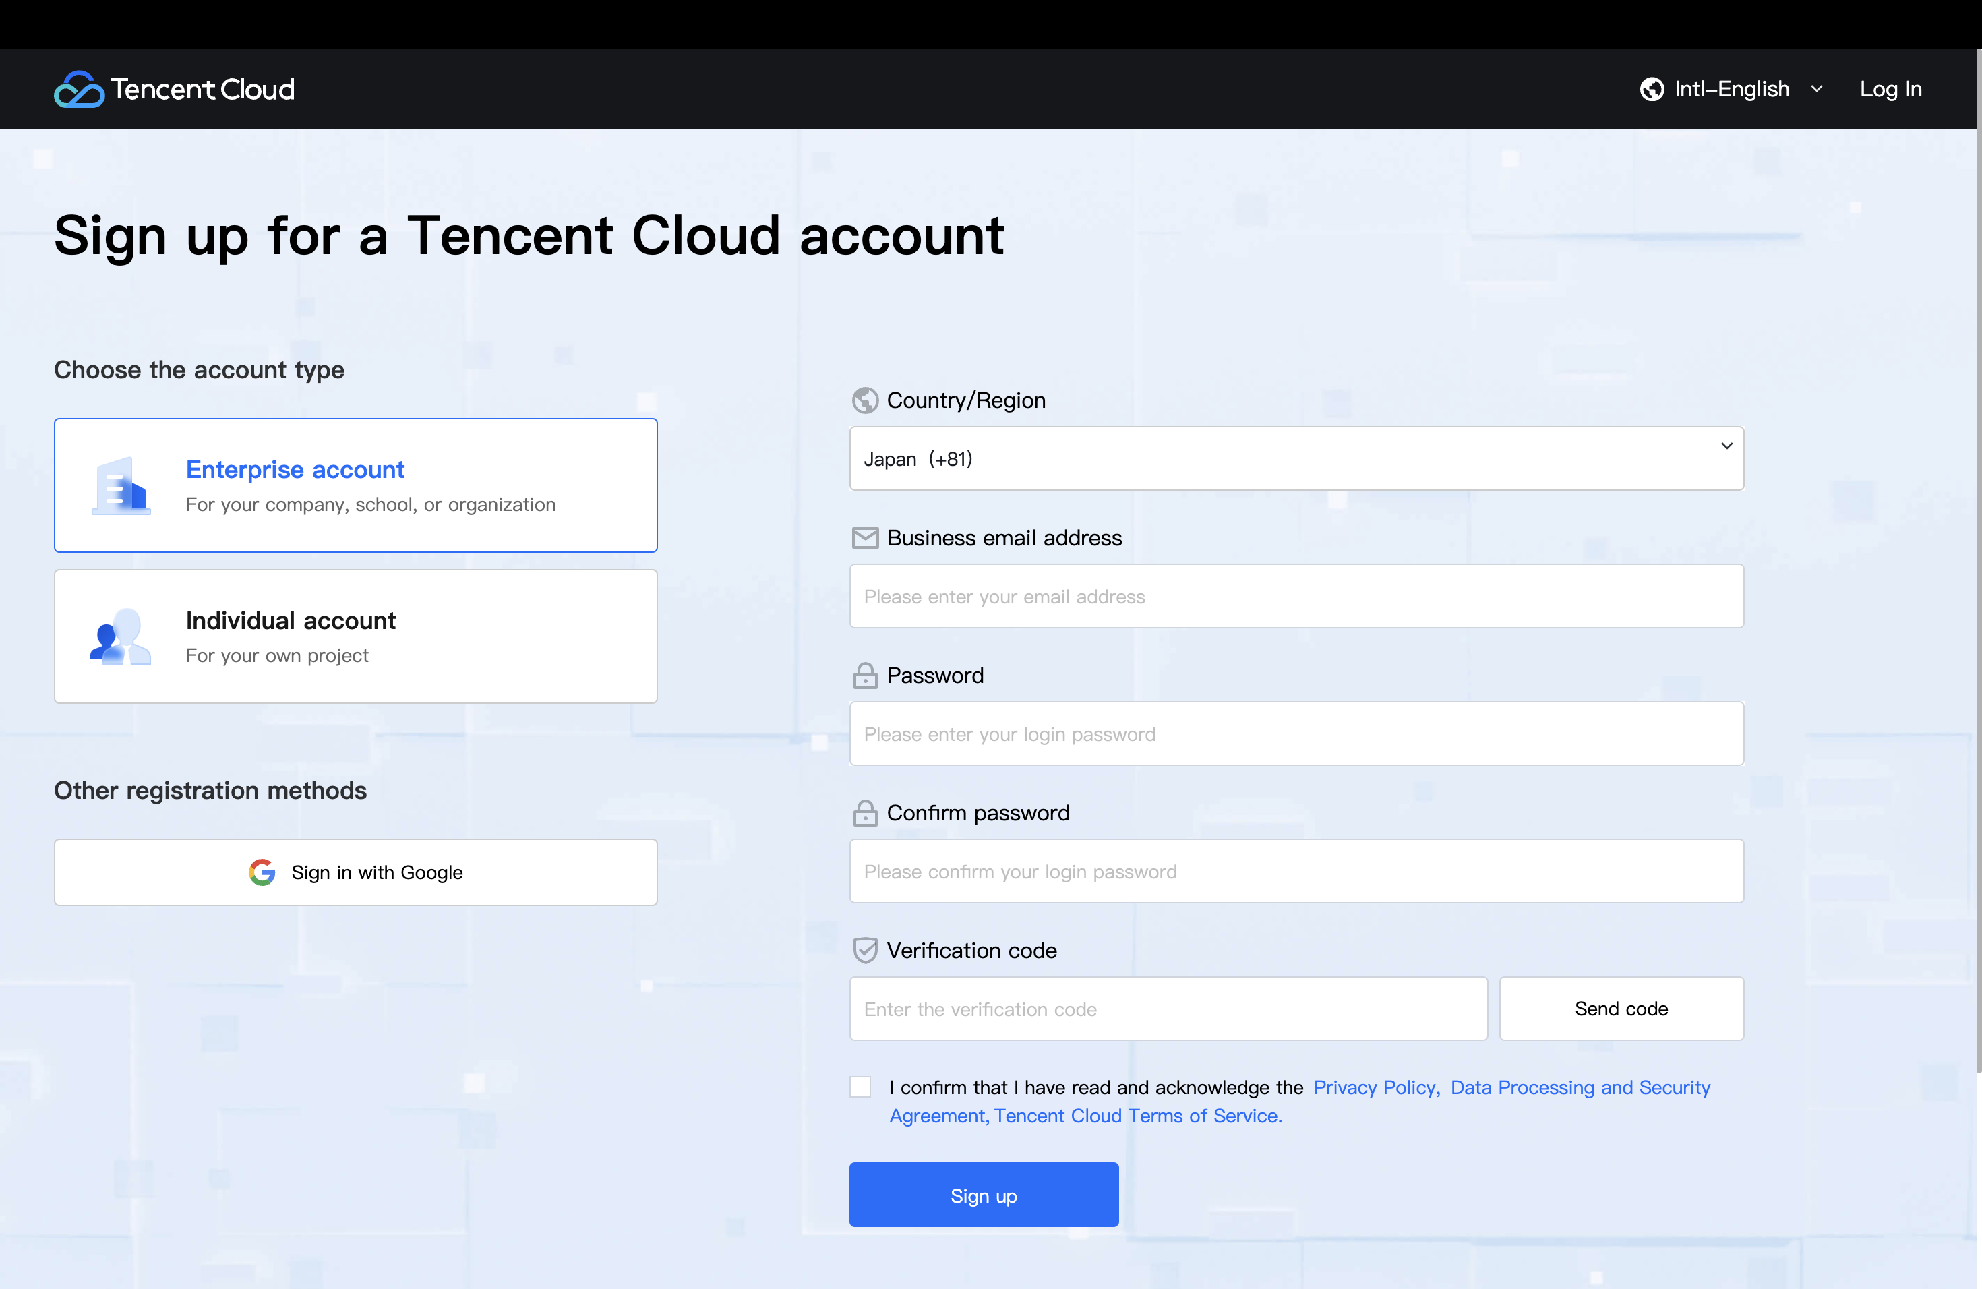The width and height of the screenshot is (1982, 1289).
Task: Click the shield icon by Verification code
Action: point(865,950)
